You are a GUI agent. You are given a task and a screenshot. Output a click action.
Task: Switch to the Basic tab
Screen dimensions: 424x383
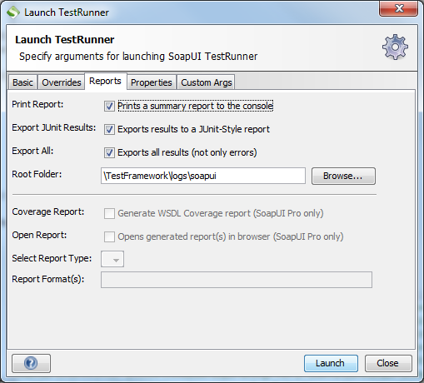point(22,82)
